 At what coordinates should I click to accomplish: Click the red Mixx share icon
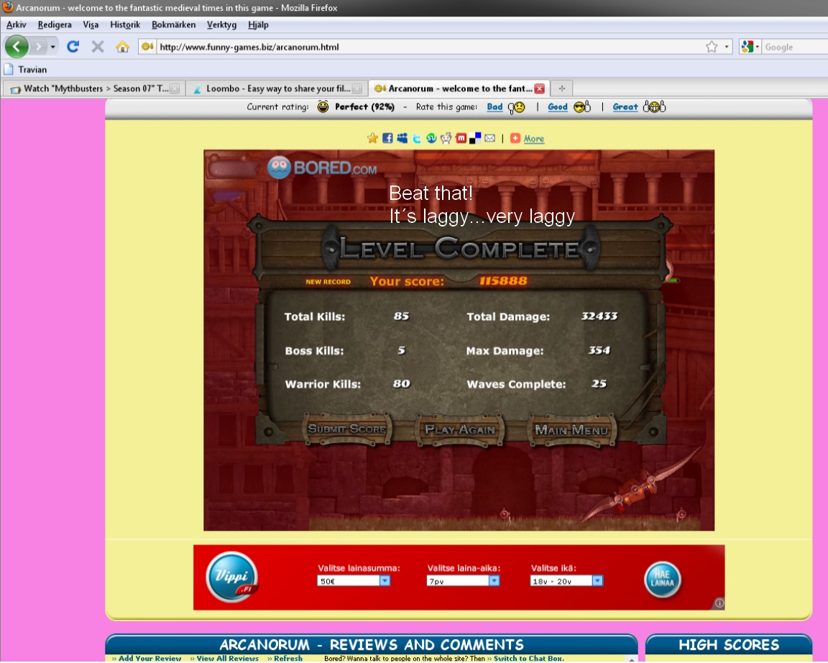coord(461,138)
